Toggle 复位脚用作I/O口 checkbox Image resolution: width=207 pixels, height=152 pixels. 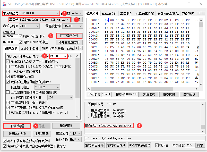[x=8, y=77]
